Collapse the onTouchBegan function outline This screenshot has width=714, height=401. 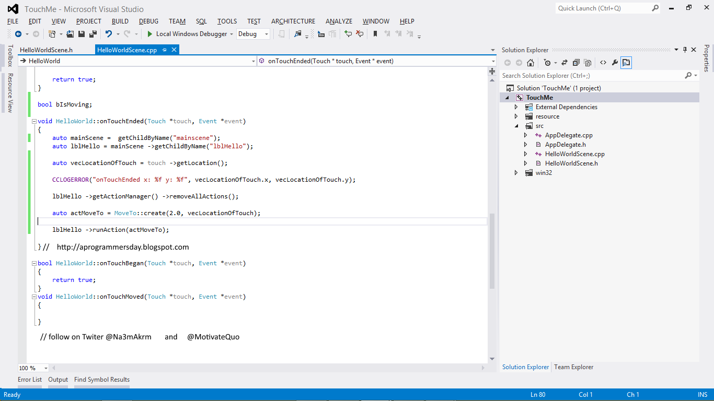coord(34,263)
